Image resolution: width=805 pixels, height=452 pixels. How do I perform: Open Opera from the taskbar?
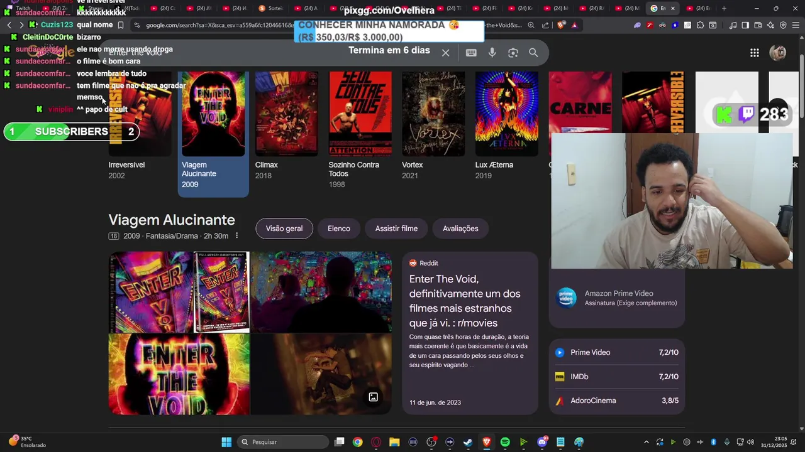[376, 442]
